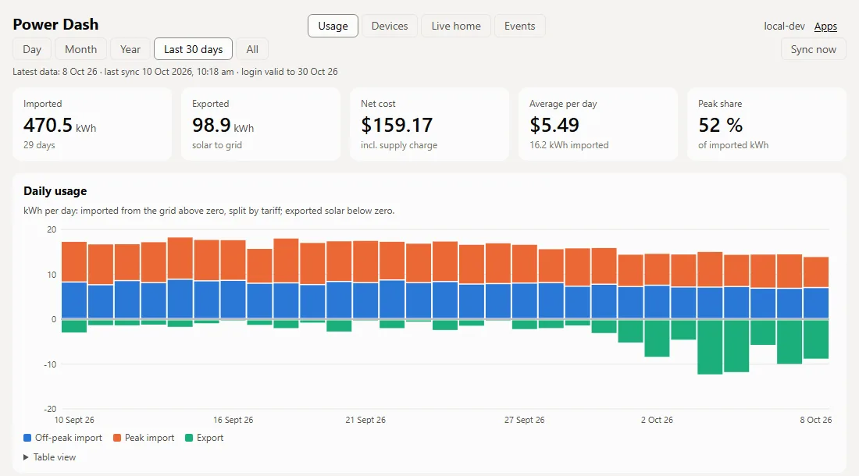
Task: Click the Sync now button
Action: tap(813, 49)
